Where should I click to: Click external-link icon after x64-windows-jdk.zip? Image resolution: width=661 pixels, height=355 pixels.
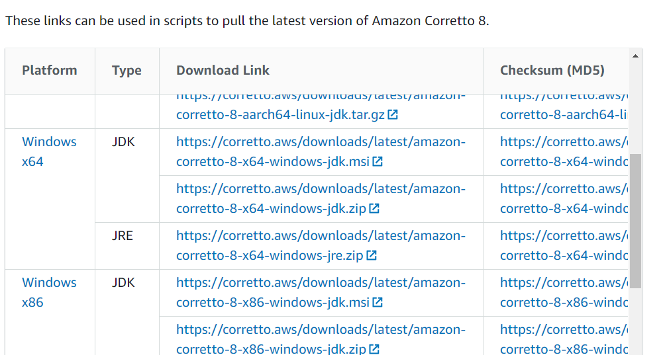[x=374, y=209]
